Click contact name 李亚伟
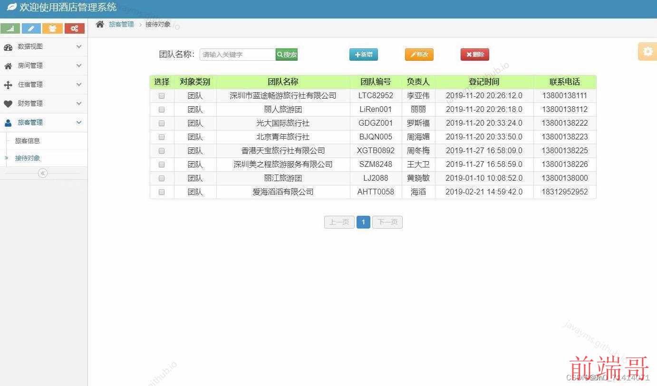Viewport: 657px width, 386px height. pyautogui.click(x=418, y=96)
